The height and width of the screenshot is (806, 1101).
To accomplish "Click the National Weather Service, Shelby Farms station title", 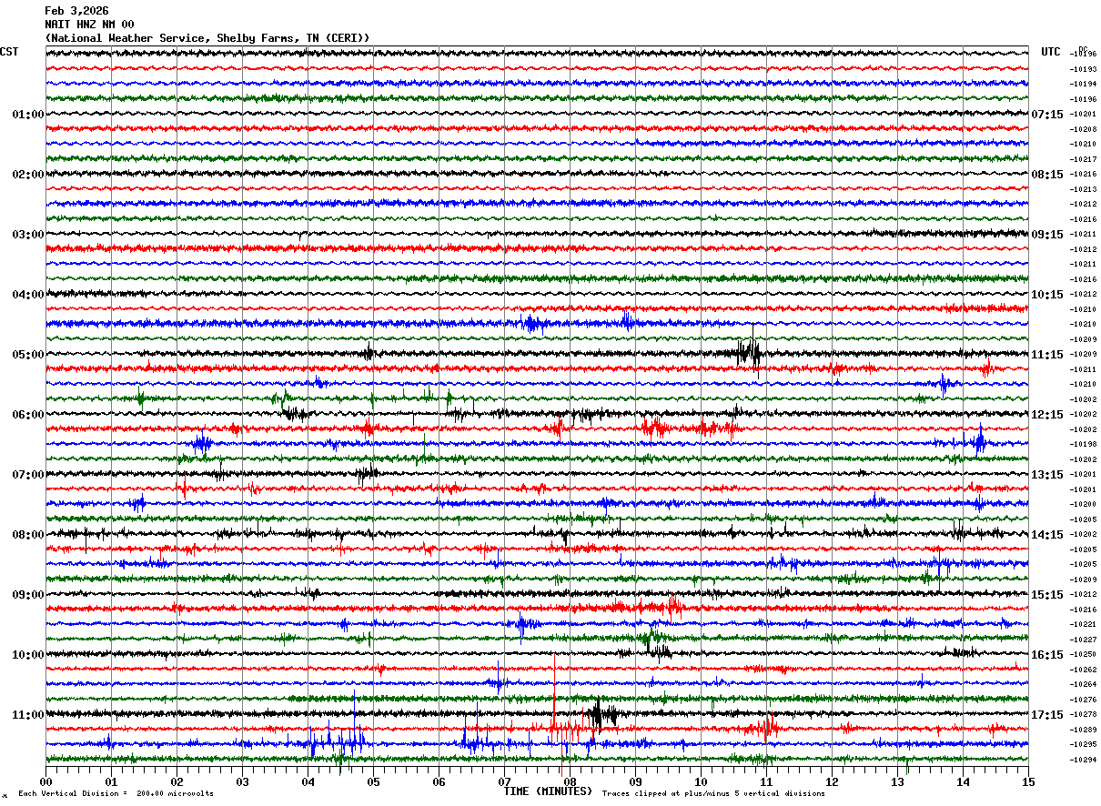I will coord(207,38).
